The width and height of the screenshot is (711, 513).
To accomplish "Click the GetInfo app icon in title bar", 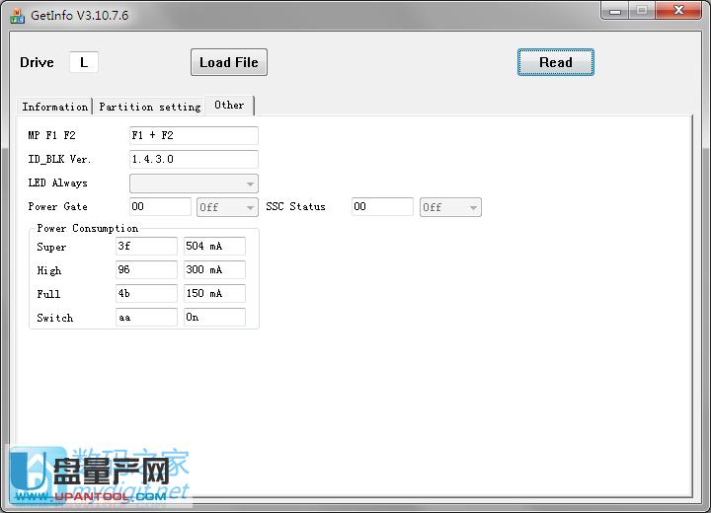I will pyautogui.click(x=17, y=15).
